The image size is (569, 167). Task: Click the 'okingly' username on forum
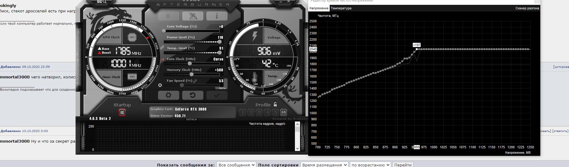pyautogui.click(x=8, y=5)
